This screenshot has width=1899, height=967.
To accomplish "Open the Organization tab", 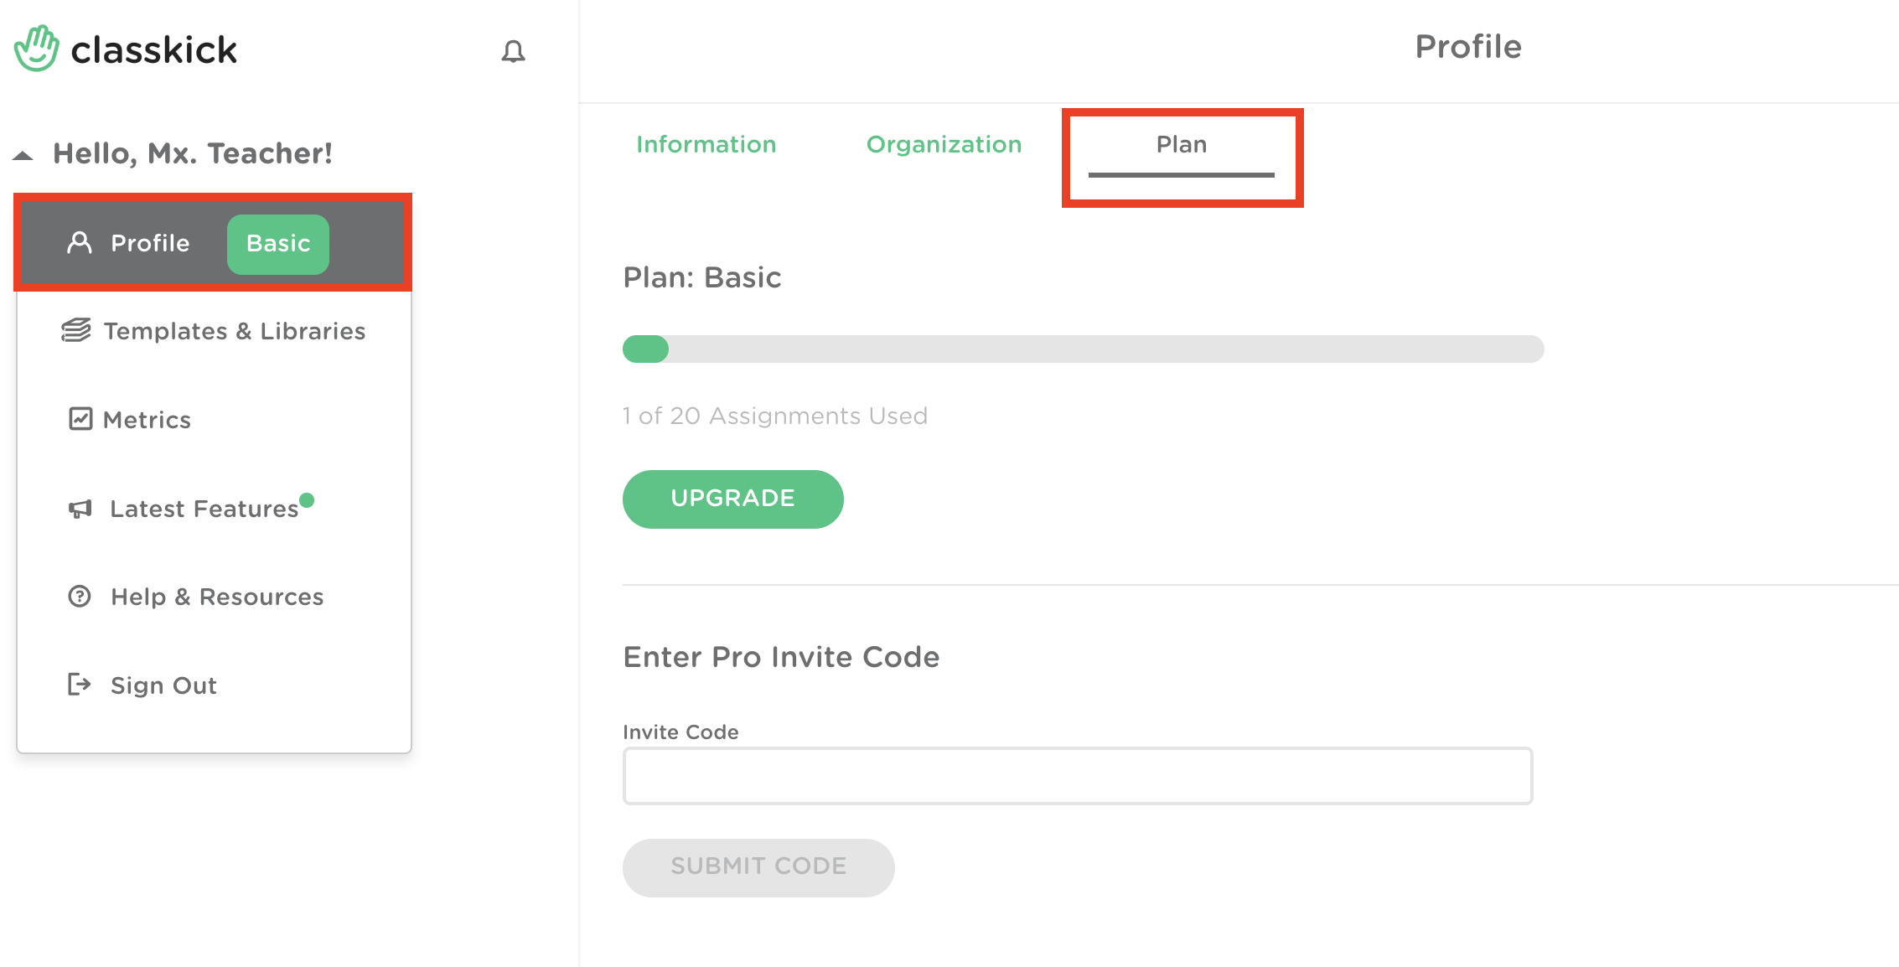I will [944, 144].
